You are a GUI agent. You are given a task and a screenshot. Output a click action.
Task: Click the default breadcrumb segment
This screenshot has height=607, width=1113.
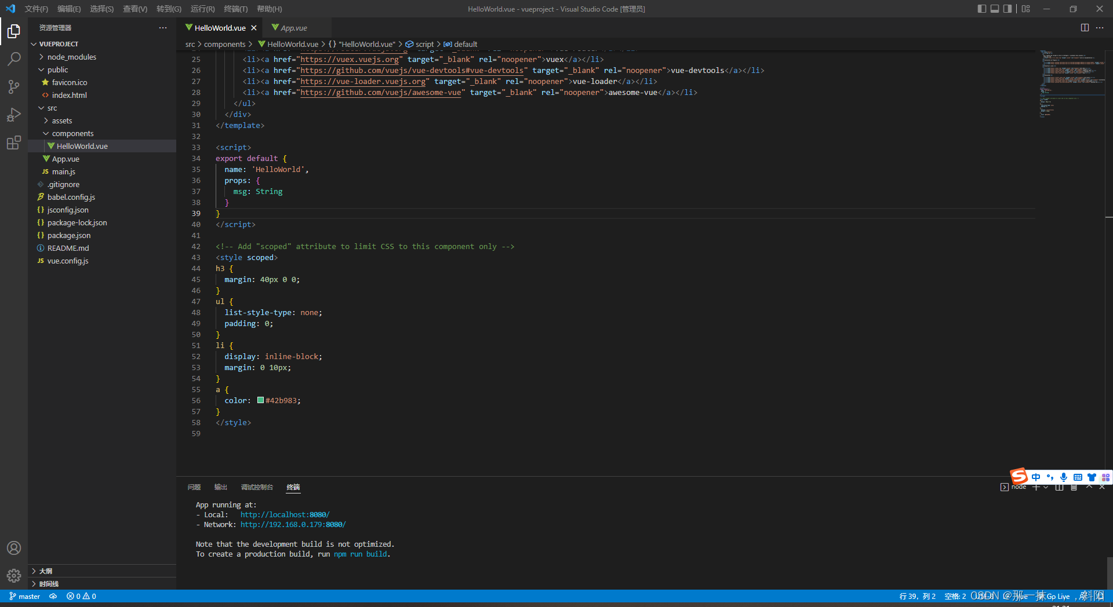coord(461,44)
